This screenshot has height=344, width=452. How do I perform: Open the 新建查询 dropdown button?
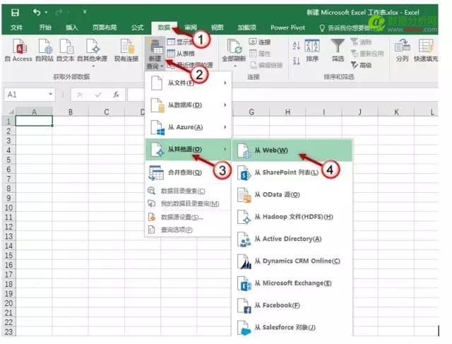point(155,54)
